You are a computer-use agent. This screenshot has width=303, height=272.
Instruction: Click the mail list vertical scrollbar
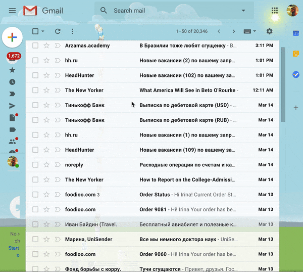283,84
